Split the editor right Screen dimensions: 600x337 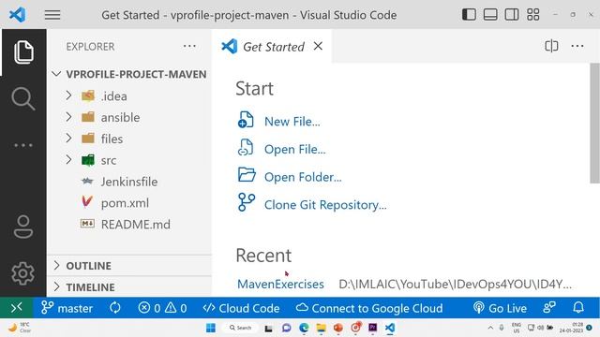pyautogui.click(x=551, y=46)
